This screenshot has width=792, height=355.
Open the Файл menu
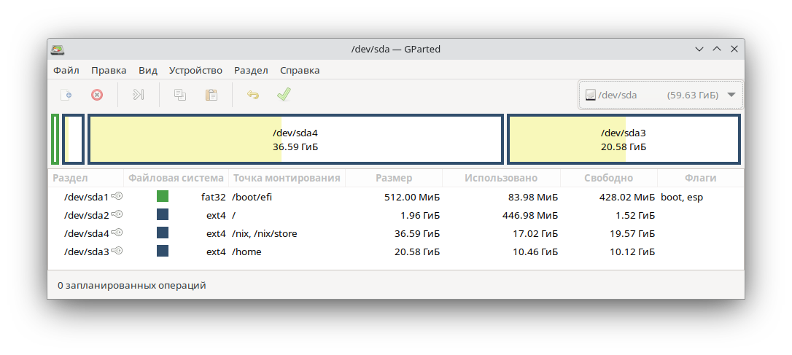click(66, 71)
